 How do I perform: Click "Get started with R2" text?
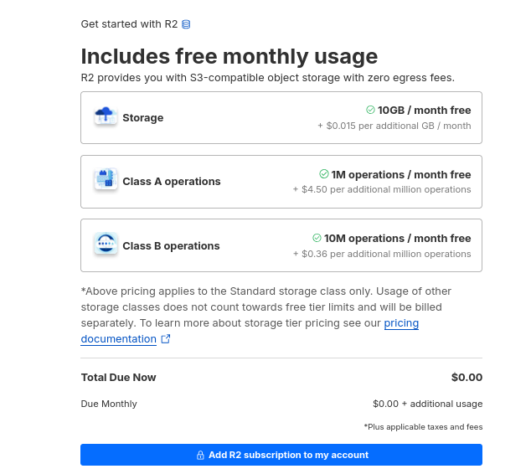pos(129,24)
